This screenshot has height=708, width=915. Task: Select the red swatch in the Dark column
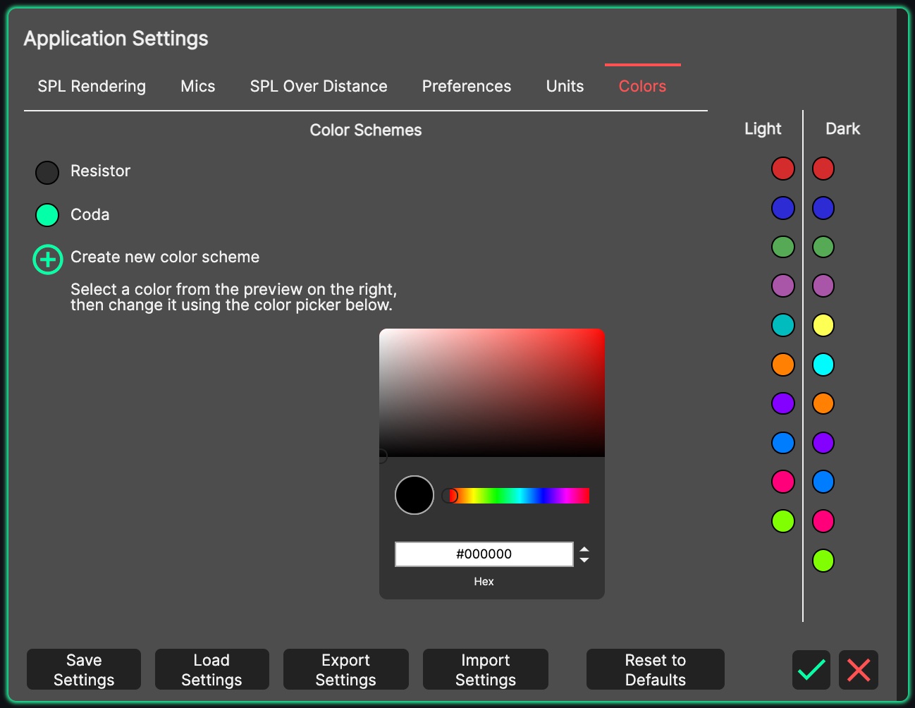(823, 169)
